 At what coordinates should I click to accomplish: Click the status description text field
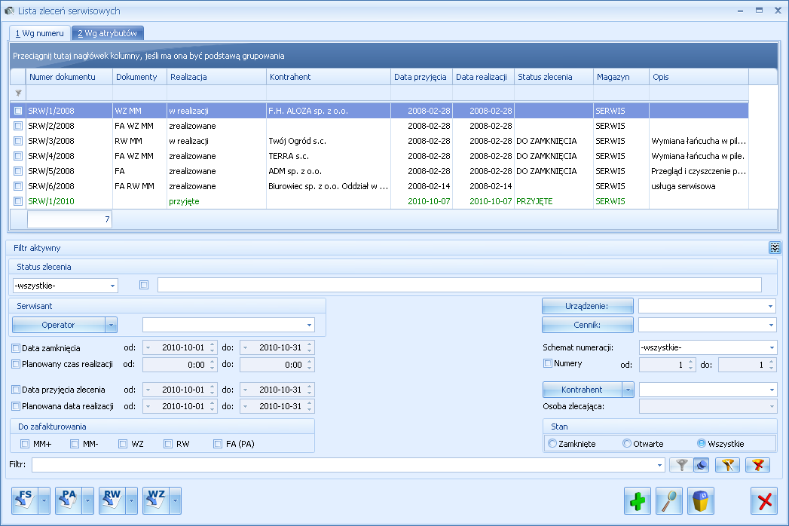[460, 285]
